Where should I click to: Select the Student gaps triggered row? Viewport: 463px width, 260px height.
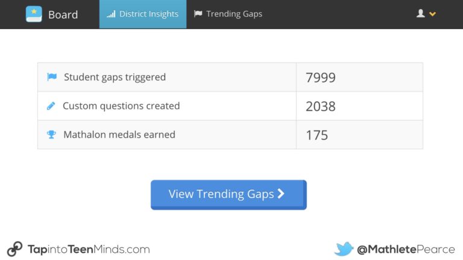(115, 77)
